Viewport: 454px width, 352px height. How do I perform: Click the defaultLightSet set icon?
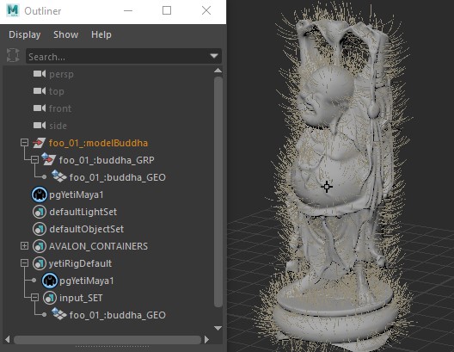(40, 212)
